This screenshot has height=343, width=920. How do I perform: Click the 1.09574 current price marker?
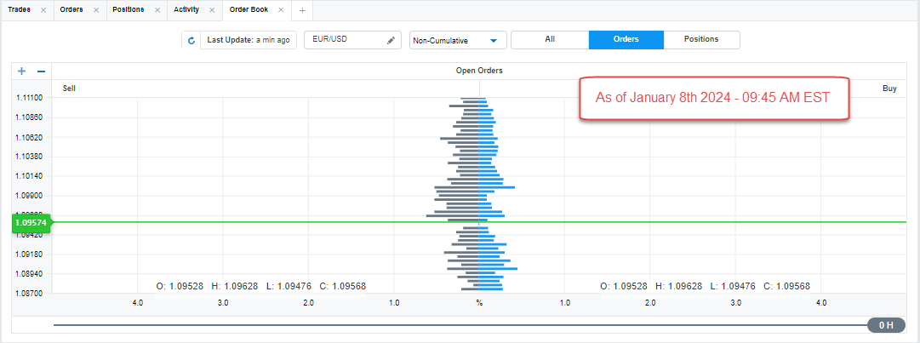[x=31, y=223]
